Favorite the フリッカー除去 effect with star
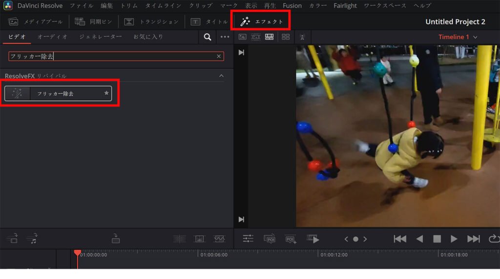500x279 pixels. tap(106, 93)
